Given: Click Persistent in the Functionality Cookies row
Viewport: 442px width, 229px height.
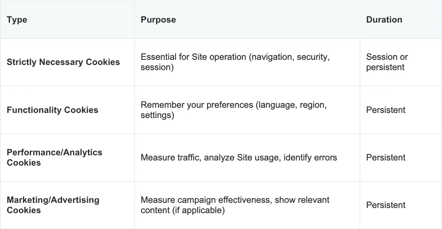Looking at the screenshot, I should point(385,110).
